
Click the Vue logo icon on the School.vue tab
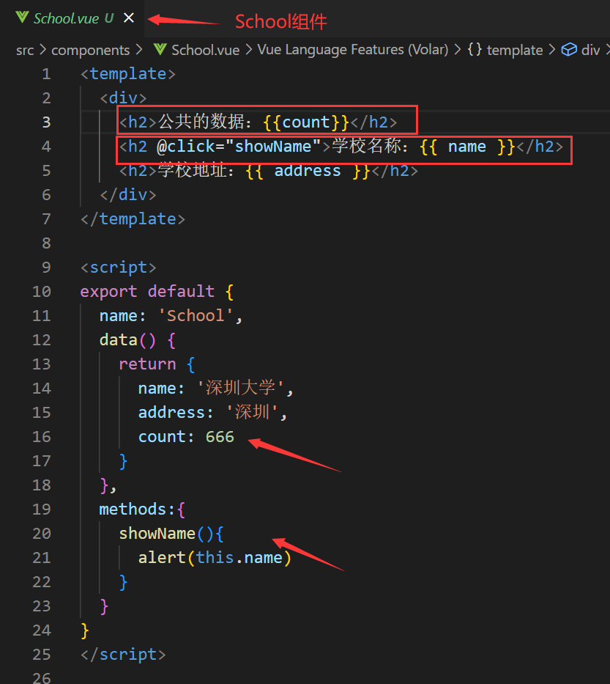click(x=22, y=18)
